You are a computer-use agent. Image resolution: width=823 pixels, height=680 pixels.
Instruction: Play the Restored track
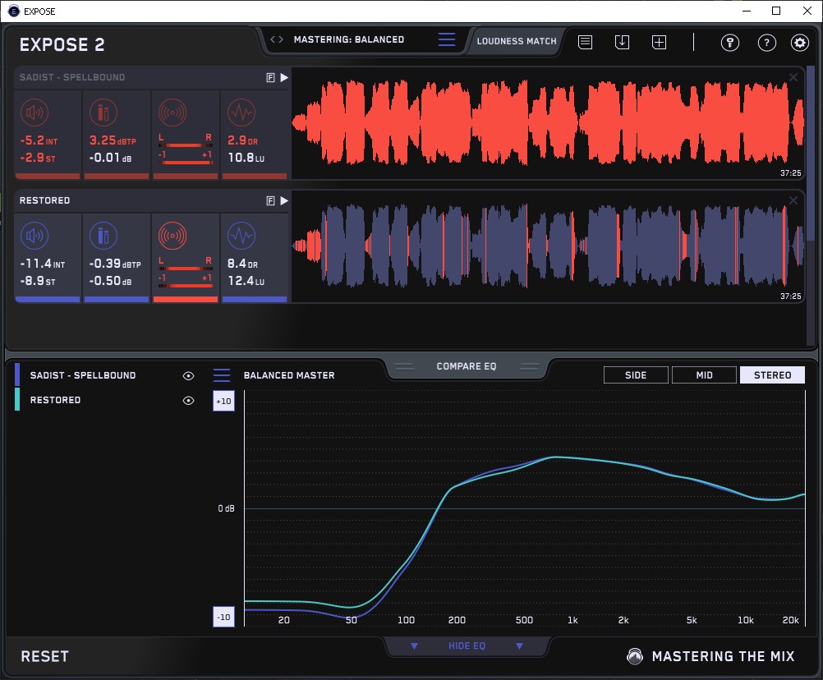(284, 200)
